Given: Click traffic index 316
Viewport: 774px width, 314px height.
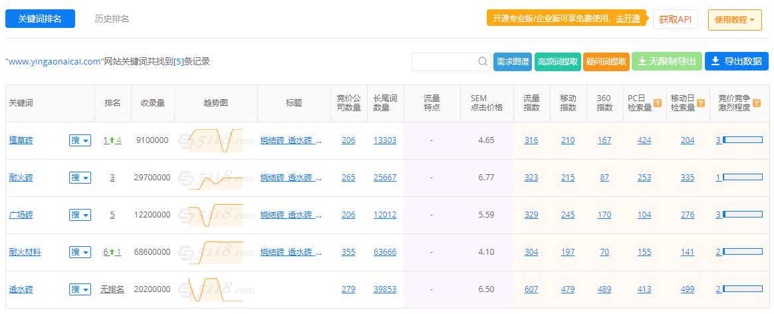Looking at the screenshot, I should coord(532,140).
